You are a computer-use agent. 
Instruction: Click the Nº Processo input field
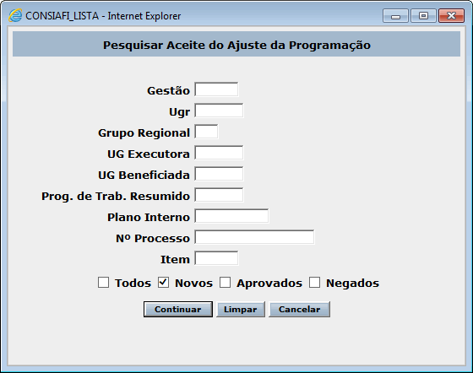254,237
